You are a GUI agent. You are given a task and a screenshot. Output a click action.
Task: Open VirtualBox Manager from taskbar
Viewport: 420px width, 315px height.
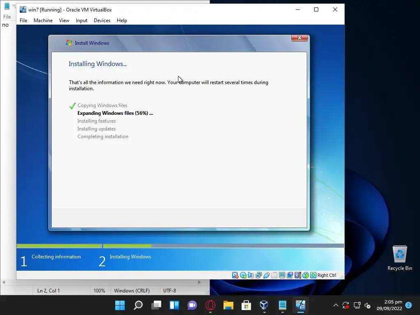click(264, 305)
